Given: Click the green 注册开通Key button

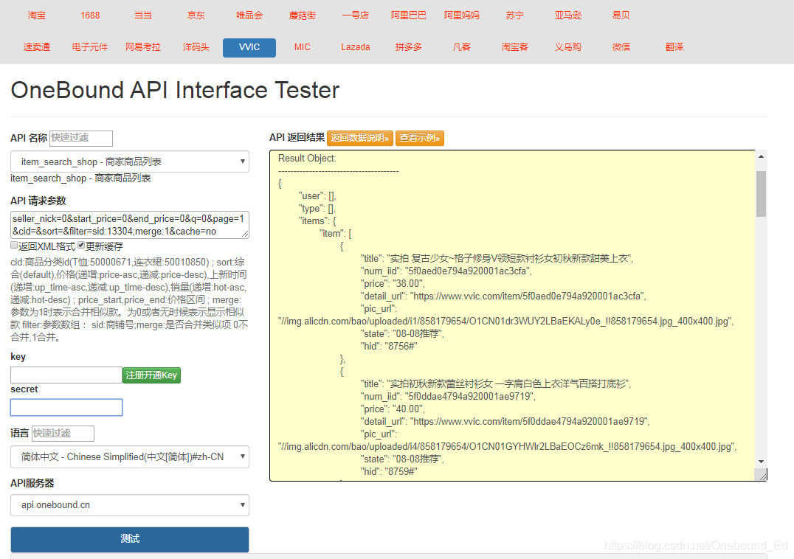Looking at the screenshot, I should 151,375.
